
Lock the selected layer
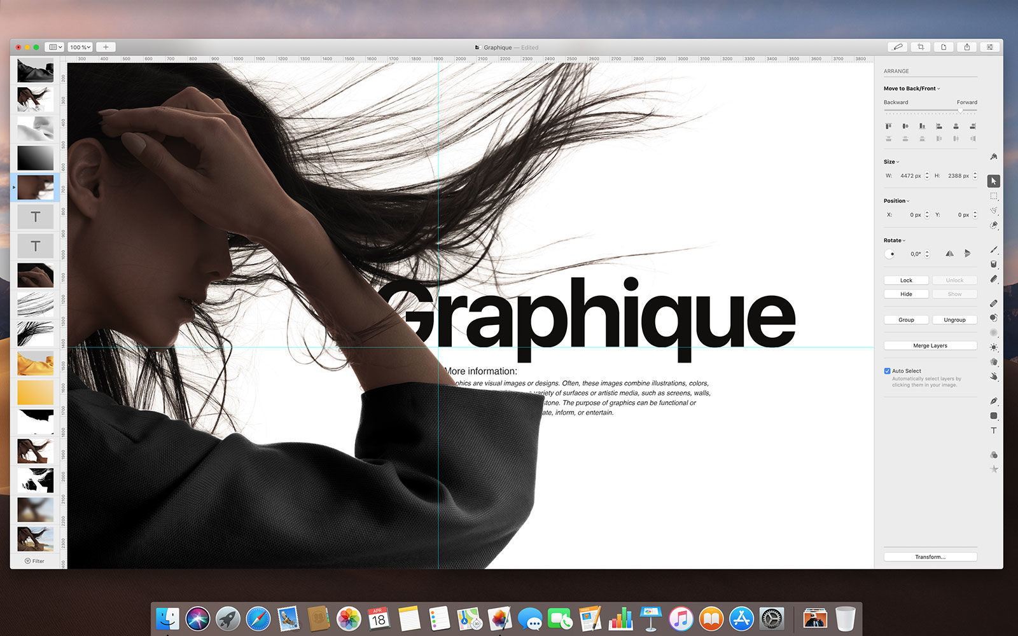(905, 280)
